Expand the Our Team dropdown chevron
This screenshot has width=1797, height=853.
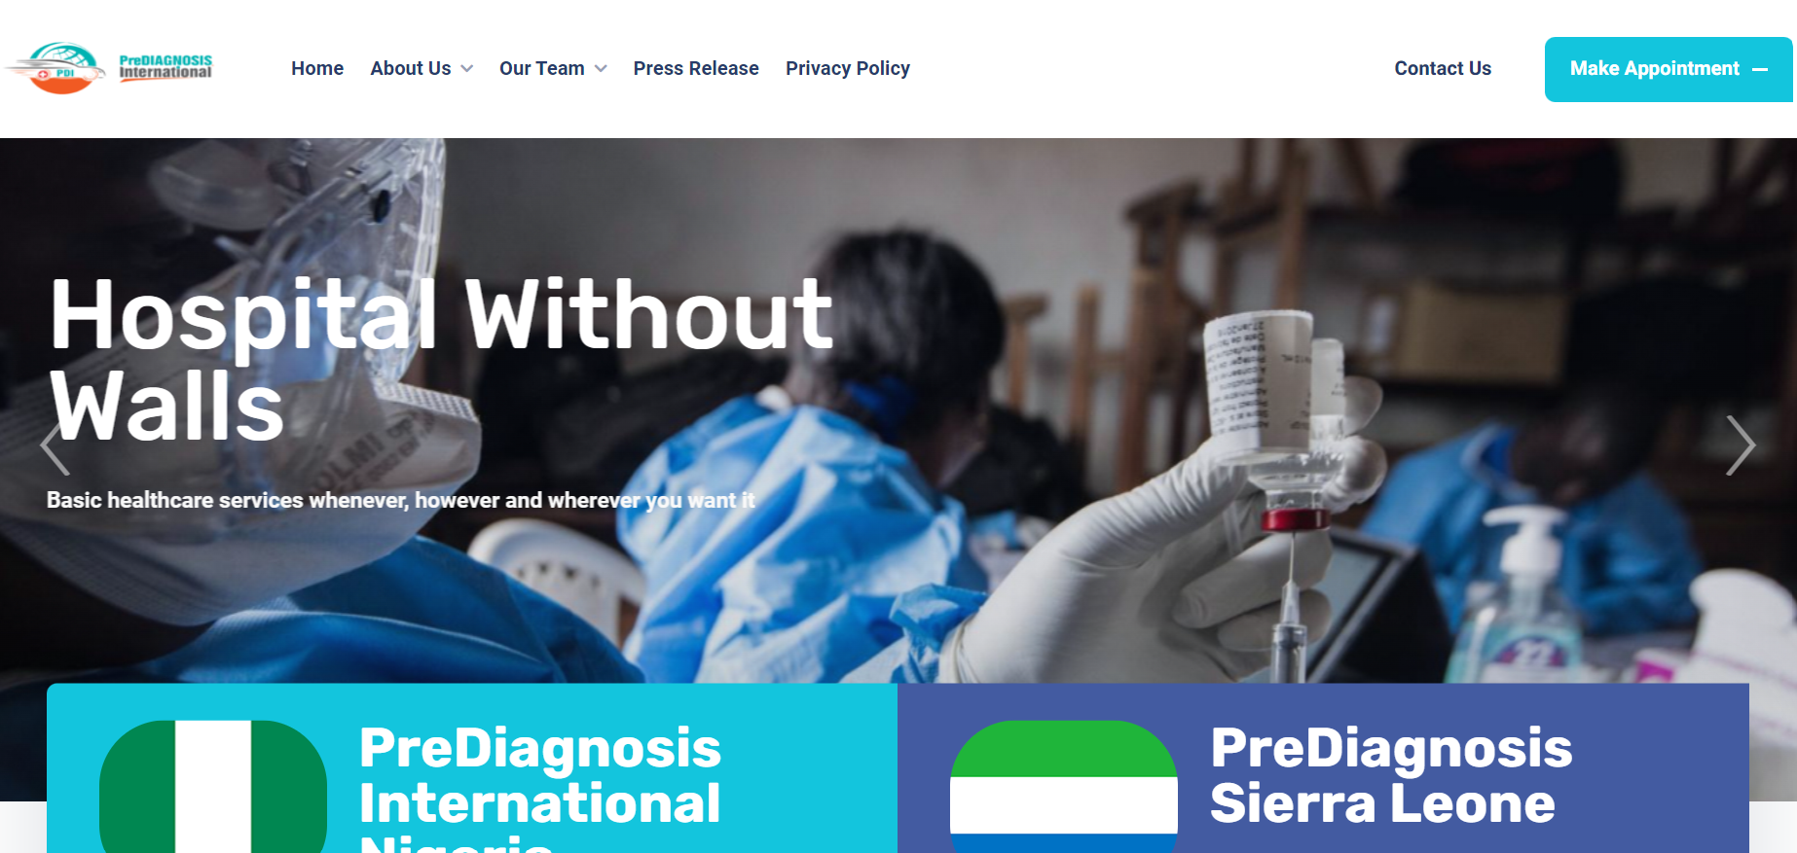[x=601, y=69]
